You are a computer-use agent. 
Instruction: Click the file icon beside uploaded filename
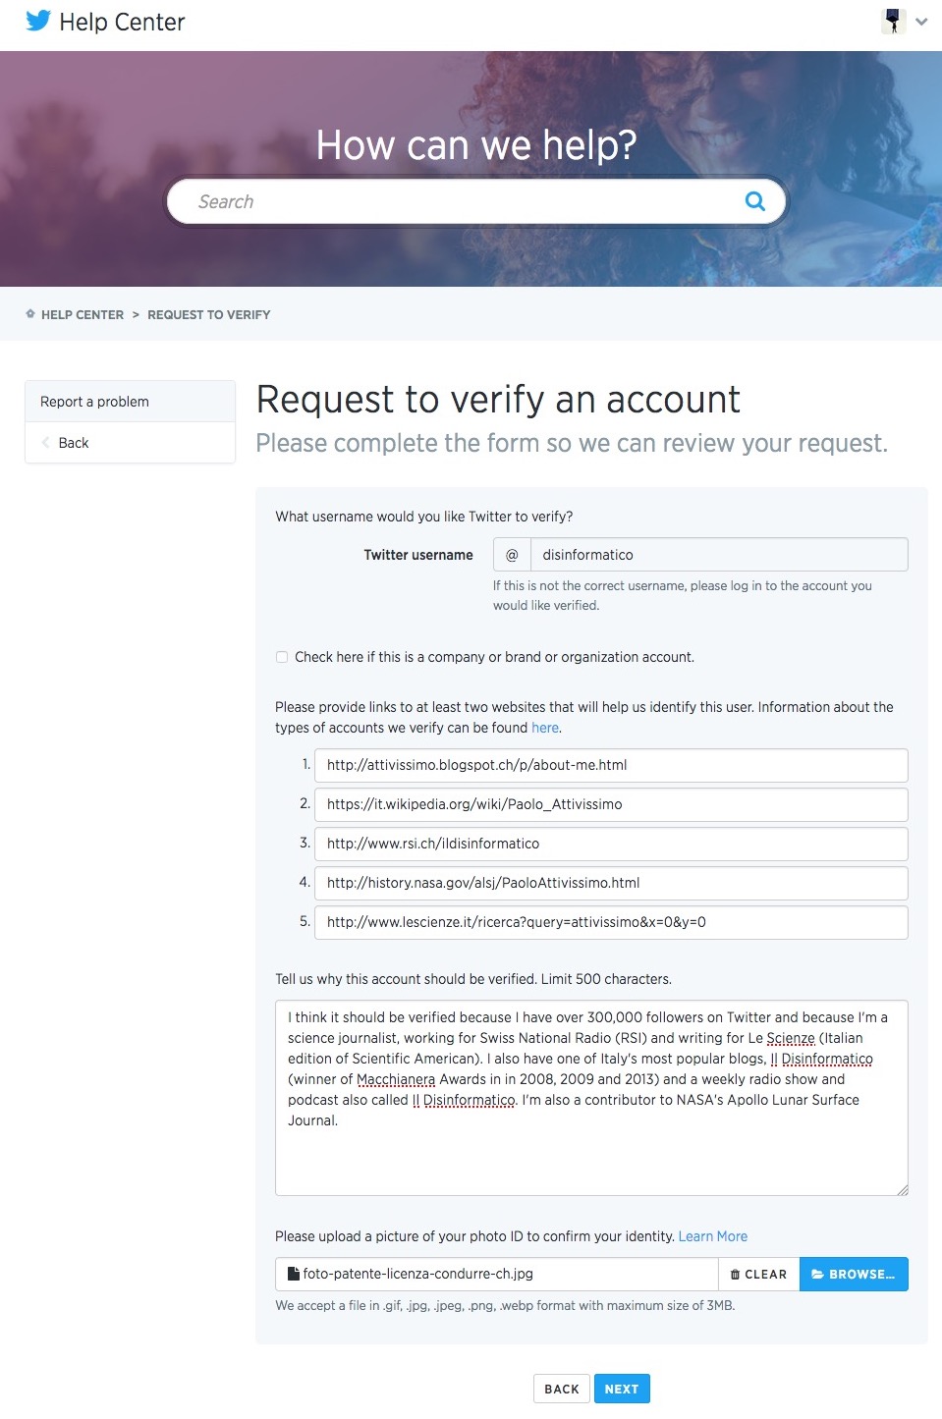(x=293, y=1274)
